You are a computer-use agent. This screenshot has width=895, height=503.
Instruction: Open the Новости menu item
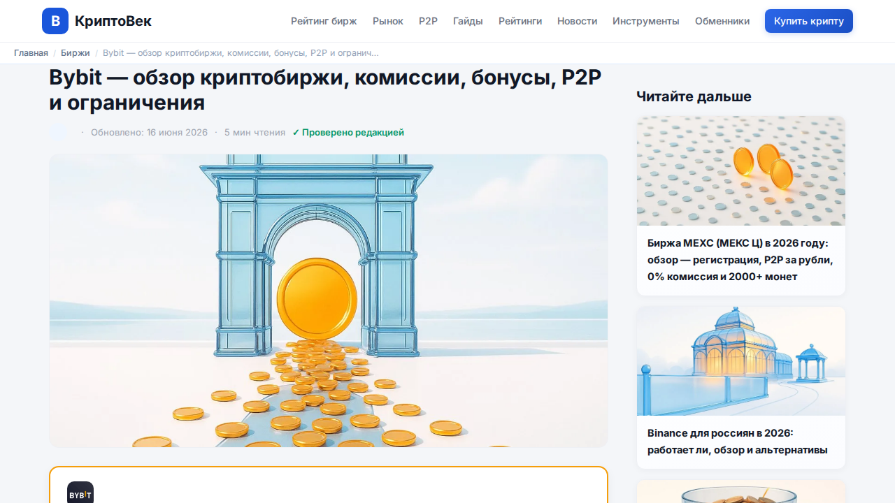click(577, 21)
